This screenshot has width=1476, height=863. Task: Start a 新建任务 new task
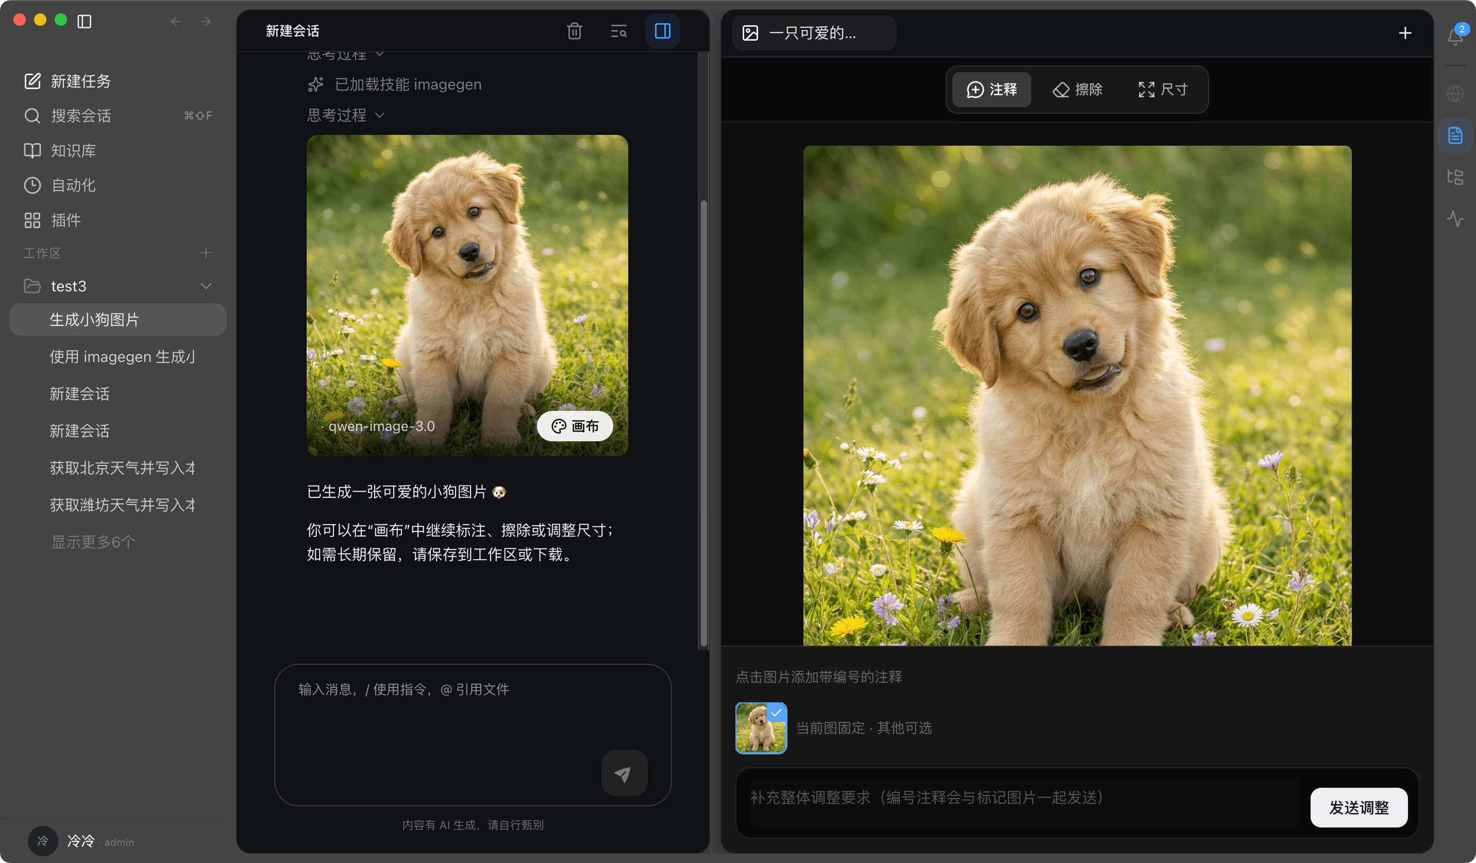pyautogui.click(x=117, y=81)
